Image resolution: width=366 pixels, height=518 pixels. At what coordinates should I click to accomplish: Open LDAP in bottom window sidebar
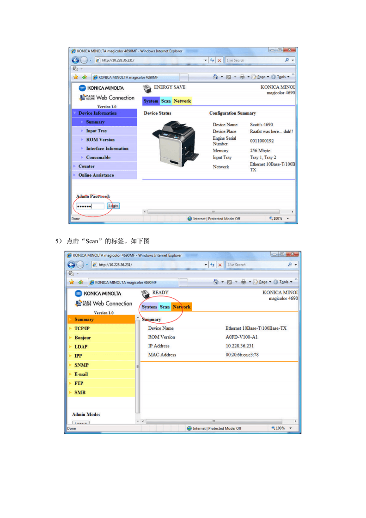coord(101,347)
